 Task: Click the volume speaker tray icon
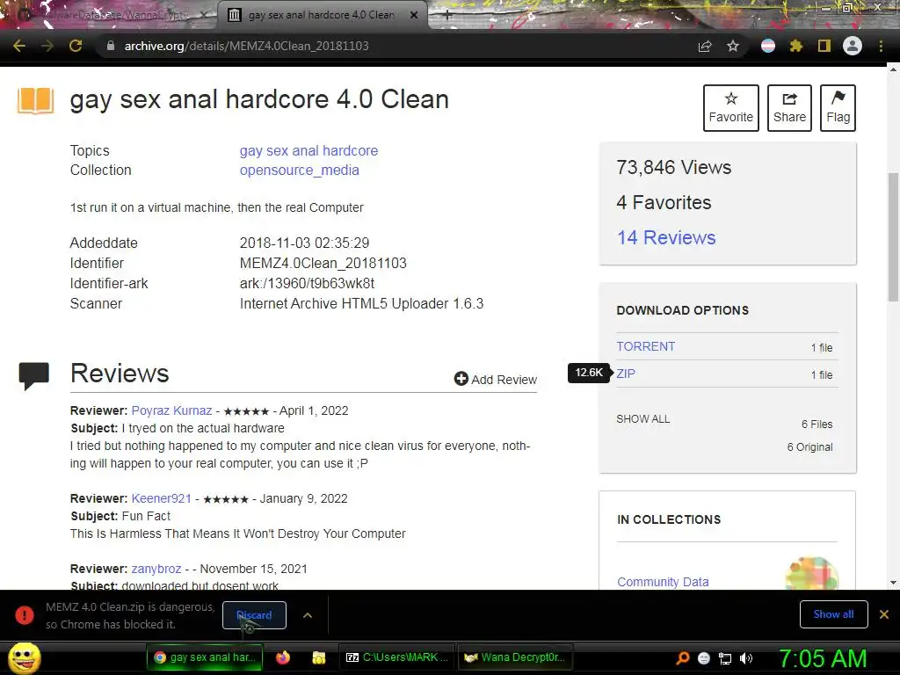tap(746, 658)
